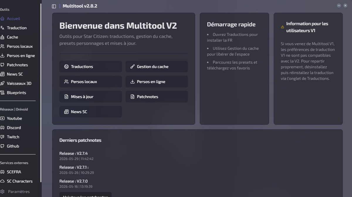Image resolution: width=352 pixels, height=197 pixels.
Task: Click the Persos locaux users icon in sidebar
Action: pos(2,46)
